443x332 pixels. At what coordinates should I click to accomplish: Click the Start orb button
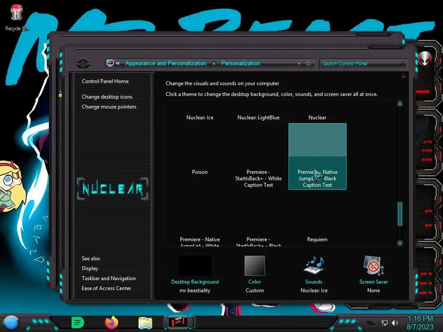[x=11, y=322]
